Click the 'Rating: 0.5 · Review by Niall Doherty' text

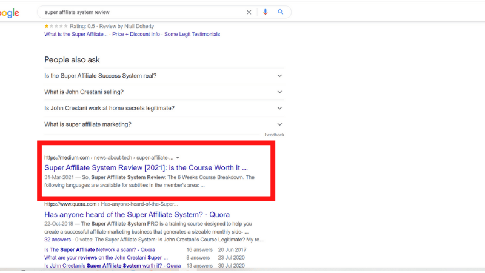(112, 26)
